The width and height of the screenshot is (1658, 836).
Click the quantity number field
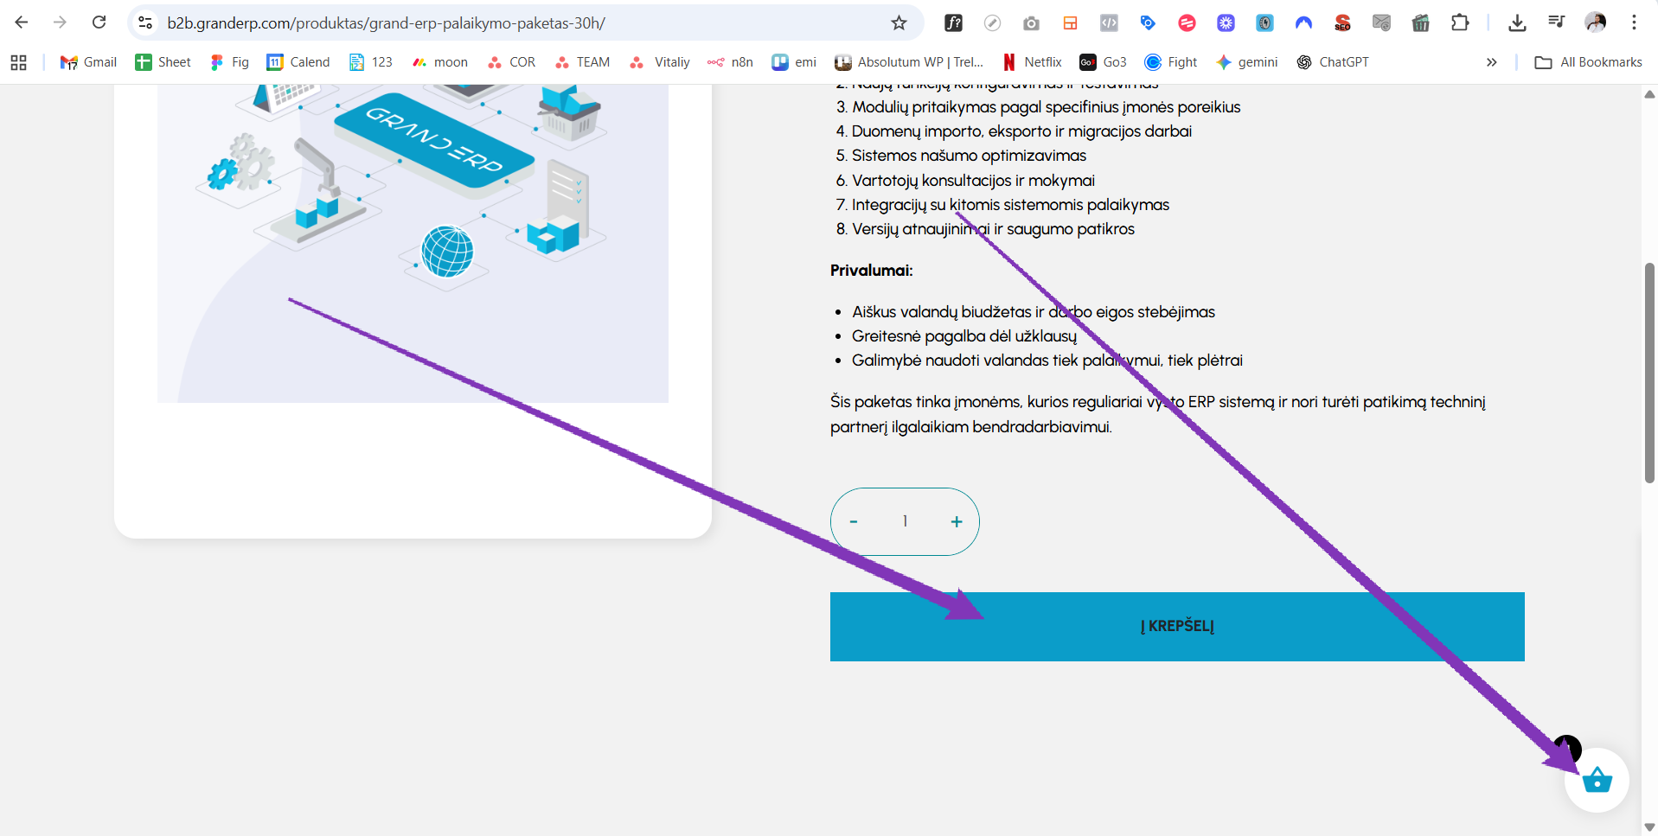[905, 521]
